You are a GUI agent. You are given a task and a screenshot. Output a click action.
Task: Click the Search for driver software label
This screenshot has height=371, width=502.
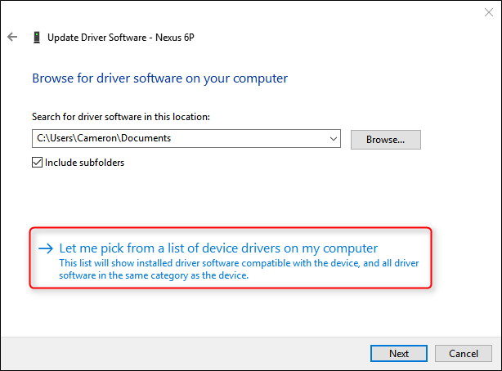coord(120,117)
